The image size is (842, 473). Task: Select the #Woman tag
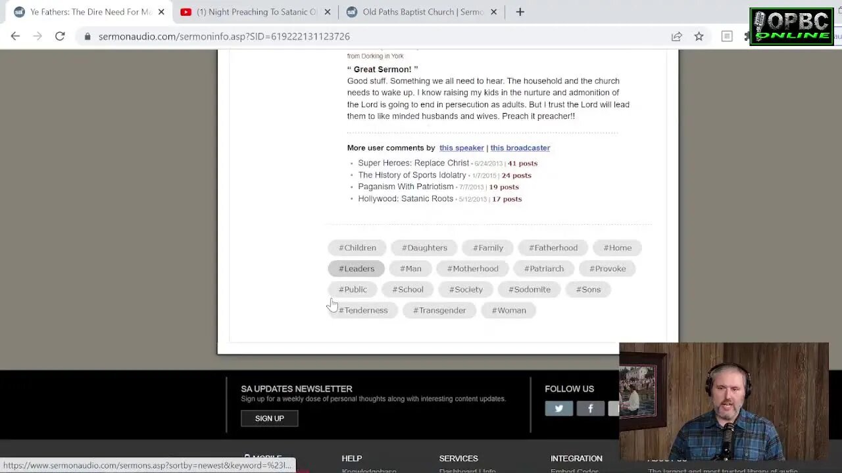(x=508, y=310)
